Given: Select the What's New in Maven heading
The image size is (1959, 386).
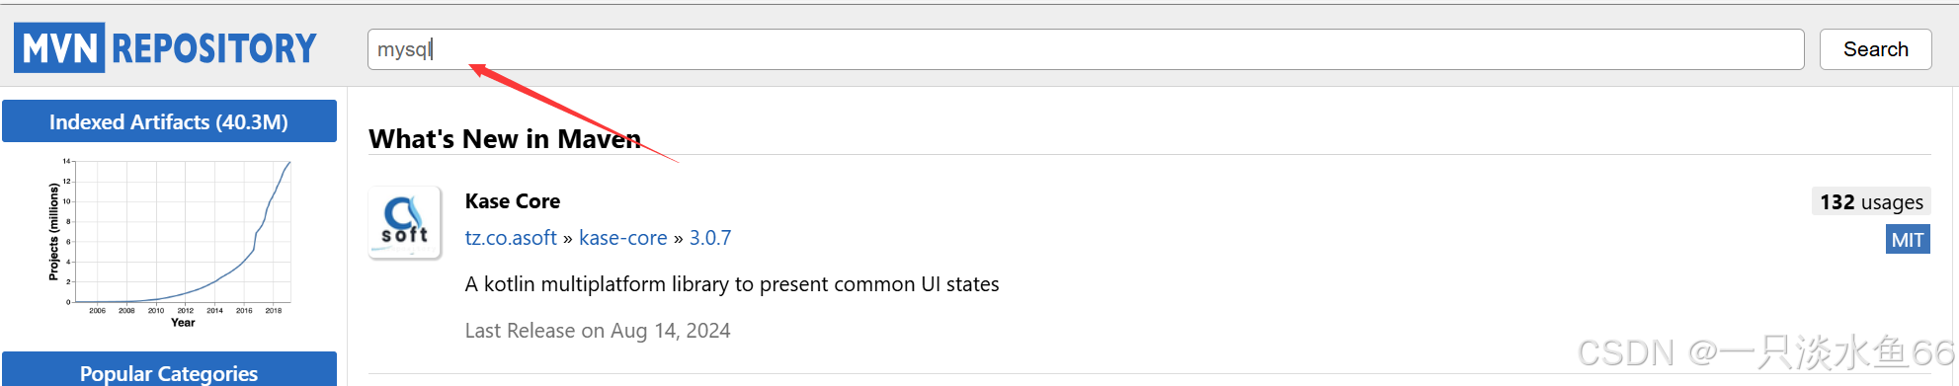Looking at the screenshot, I should coord(505,138).
